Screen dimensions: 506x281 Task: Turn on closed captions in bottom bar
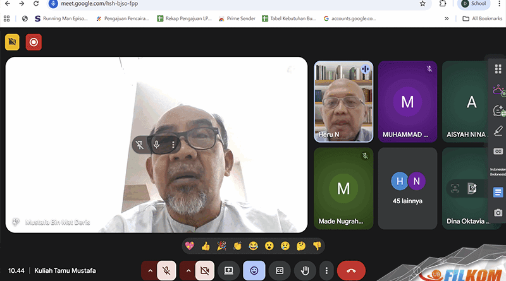pyautogui.click(x=279, y=270)
